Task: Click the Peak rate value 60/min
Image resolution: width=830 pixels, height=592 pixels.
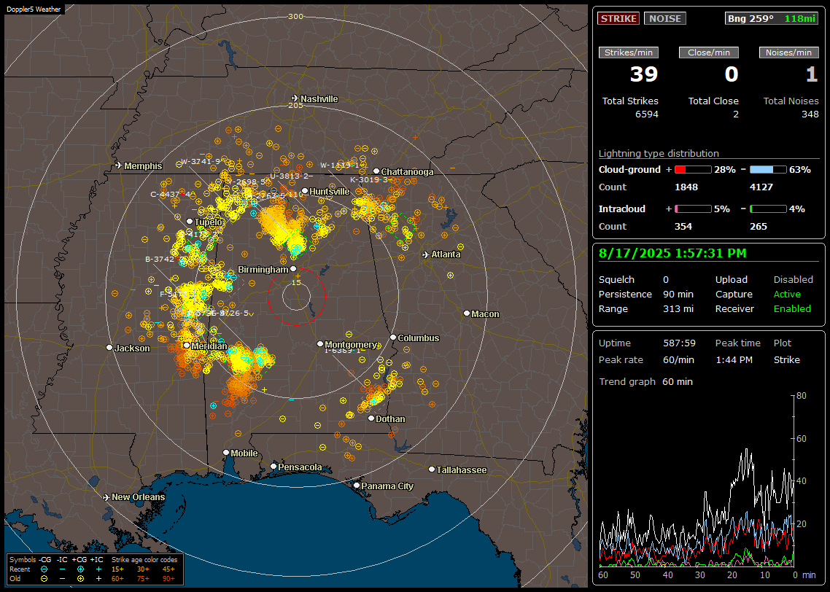Action: pyautogui.click(x=679, y=359)
